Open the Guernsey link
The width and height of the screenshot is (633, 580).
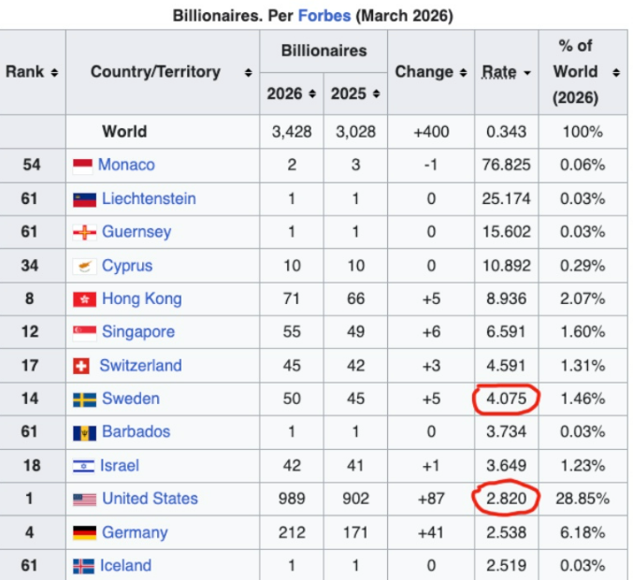coord(137,232)
